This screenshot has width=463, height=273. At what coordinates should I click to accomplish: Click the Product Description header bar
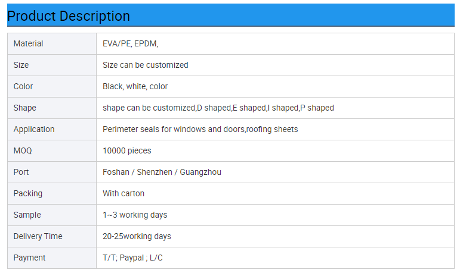tap(230, 15)
